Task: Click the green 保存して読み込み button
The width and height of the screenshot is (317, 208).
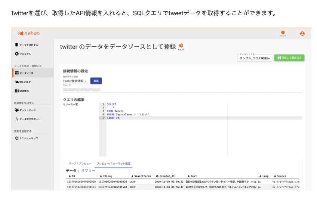Action: [x=289, y=58]
